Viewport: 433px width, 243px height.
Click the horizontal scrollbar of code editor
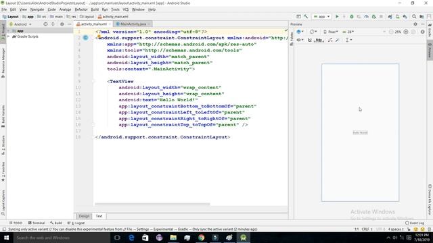tap(152, 204)
